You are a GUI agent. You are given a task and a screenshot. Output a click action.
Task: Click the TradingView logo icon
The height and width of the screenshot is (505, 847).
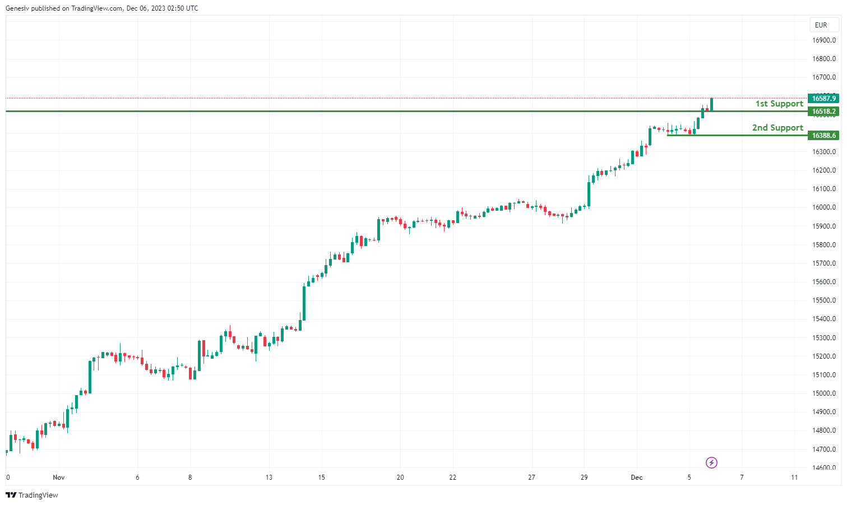[11, 495]
